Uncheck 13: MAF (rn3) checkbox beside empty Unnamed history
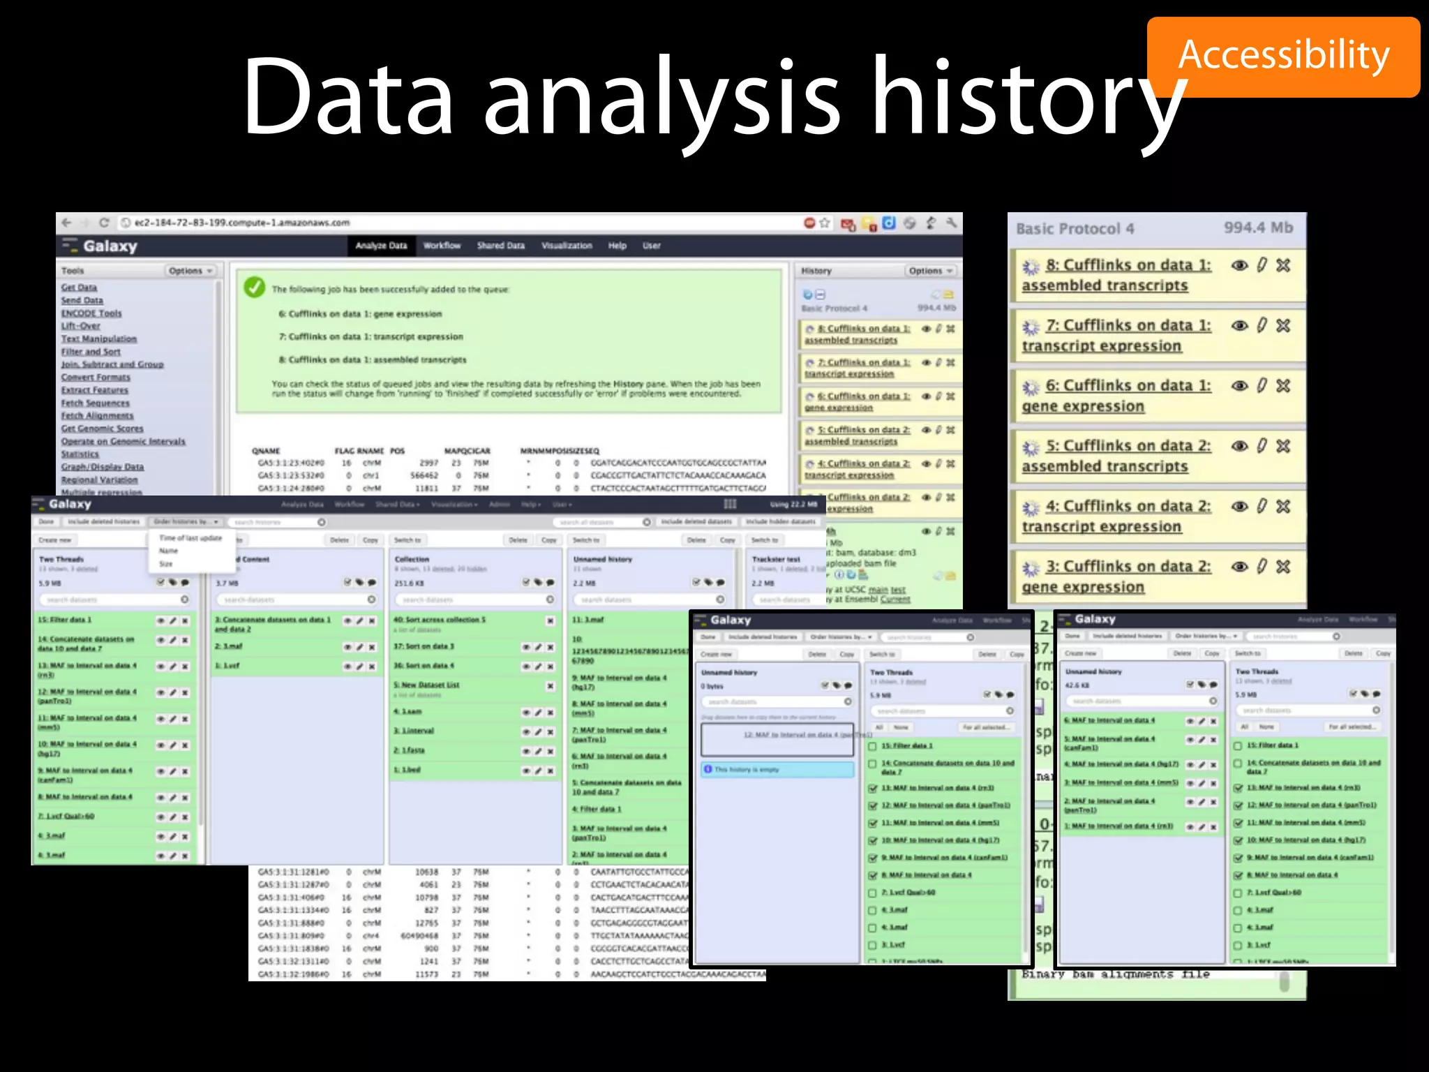The image size is (1429, 1072). [872, 789]
